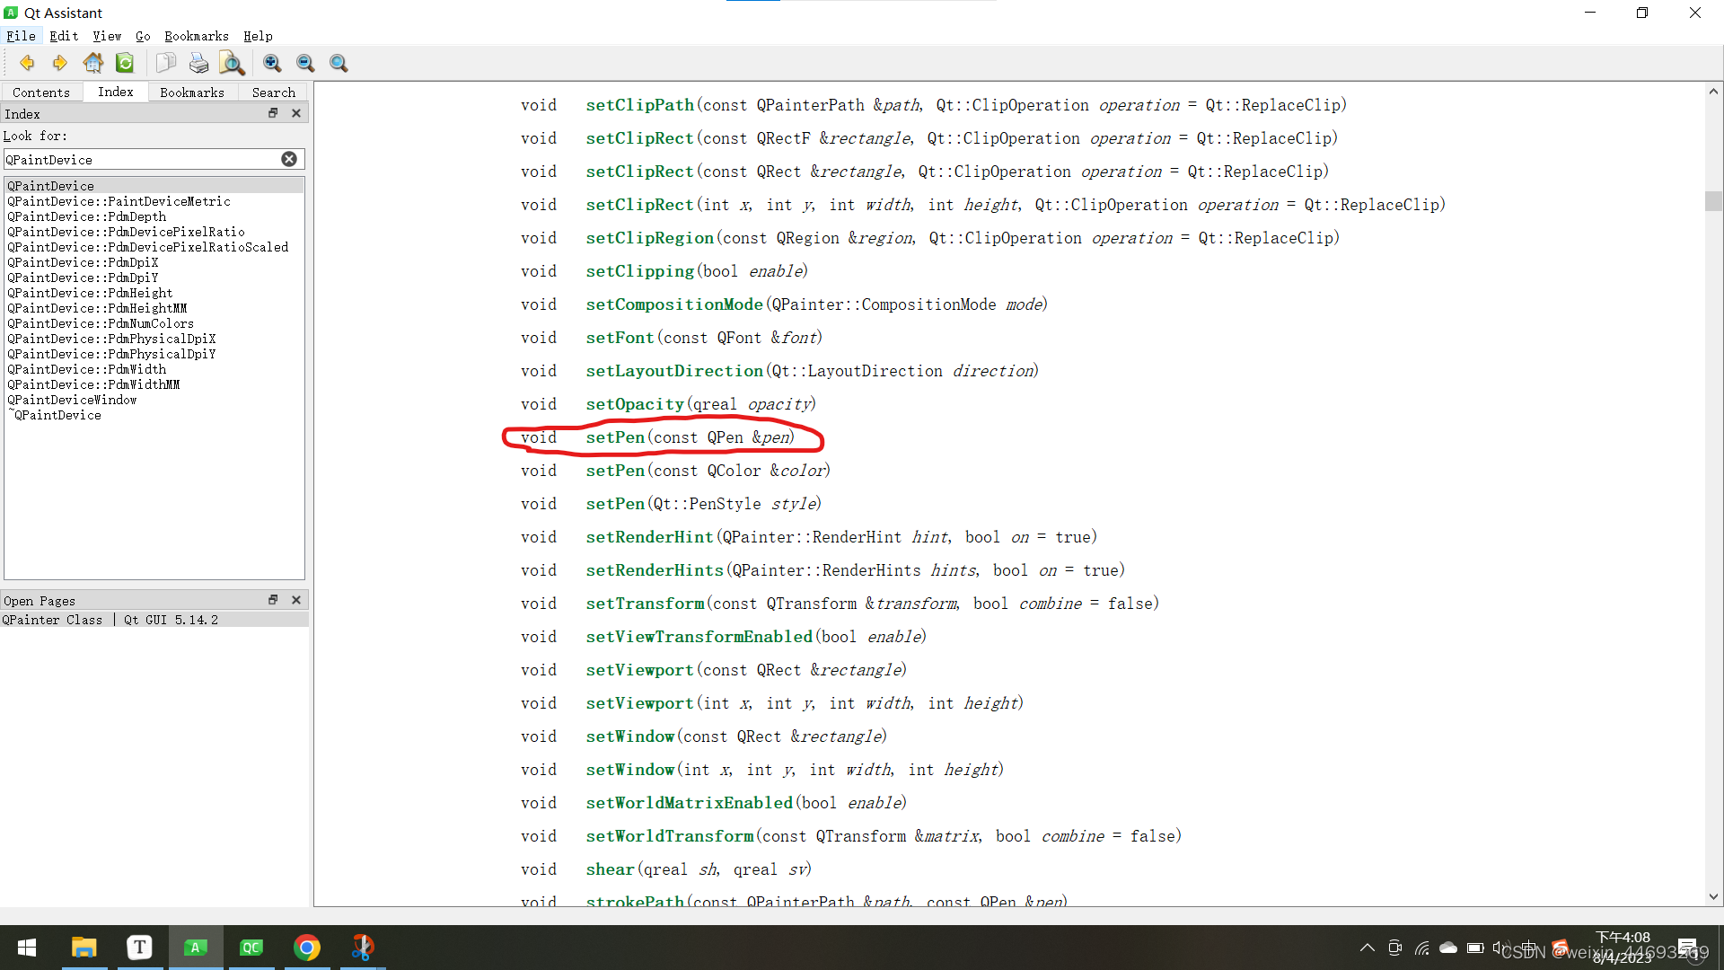Click the Copy selected text icon
Screen dimensions: 1724x970
point(166,63)
